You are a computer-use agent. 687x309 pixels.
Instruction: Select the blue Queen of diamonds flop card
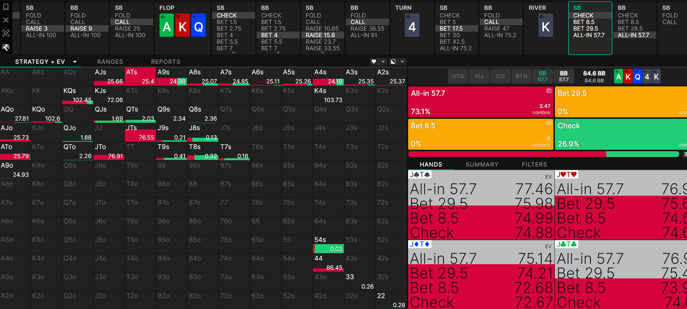(198, 25)
